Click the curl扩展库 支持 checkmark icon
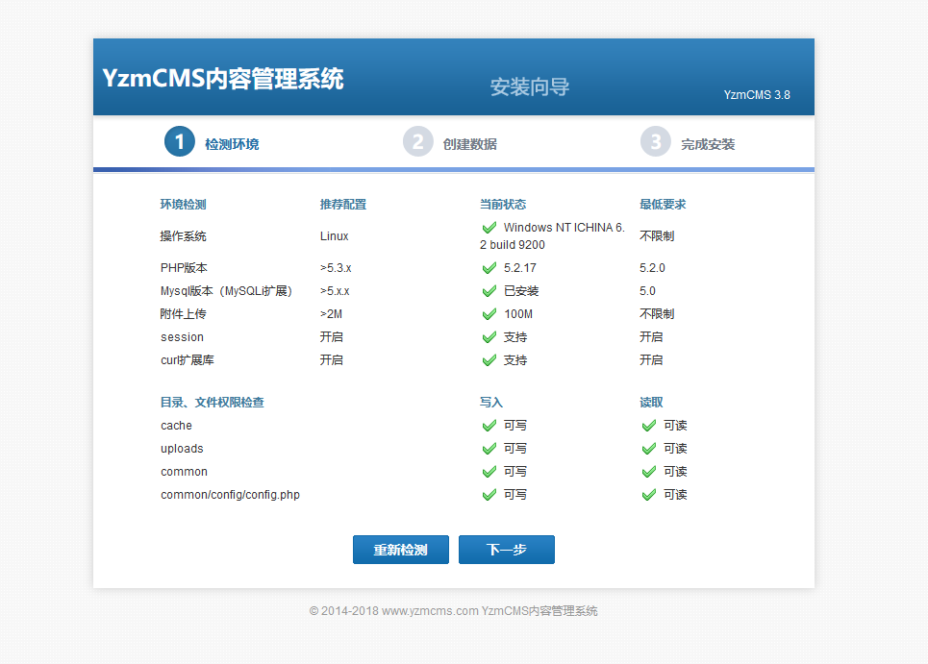 (x=489, y=360)
